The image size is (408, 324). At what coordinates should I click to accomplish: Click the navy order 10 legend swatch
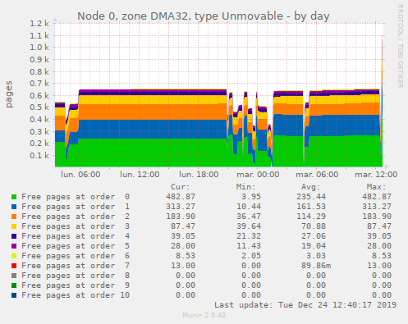click(x=14, y=295)
